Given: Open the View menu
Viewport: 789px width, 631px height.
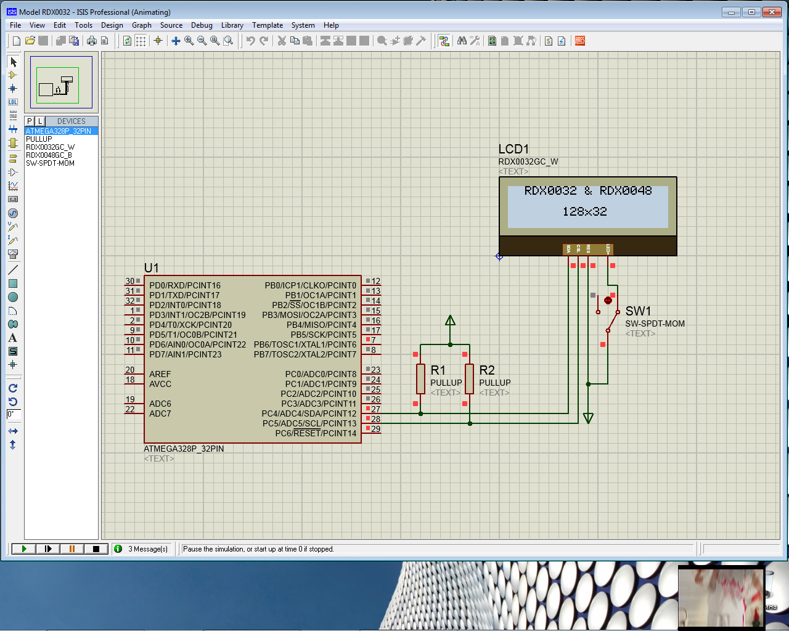Looking at the screenshot, I should point(37,25).
